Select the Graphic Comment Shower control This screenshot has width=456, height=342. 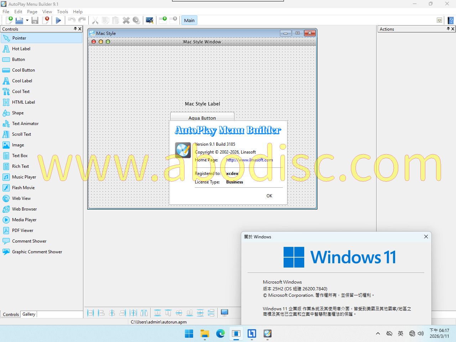coord(37,252)
